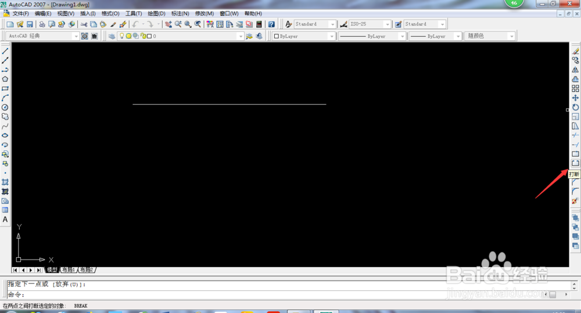Select the Move modify tool

click(575, 98)
